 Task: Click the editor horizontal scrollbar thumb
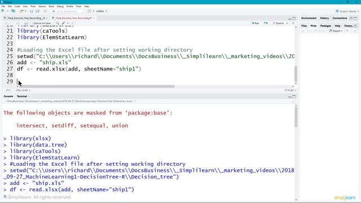pos(96,86)
